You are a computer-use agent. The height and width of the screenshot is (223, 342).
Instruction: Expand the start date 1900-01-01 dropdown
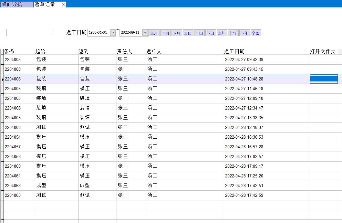pos(113,33)
